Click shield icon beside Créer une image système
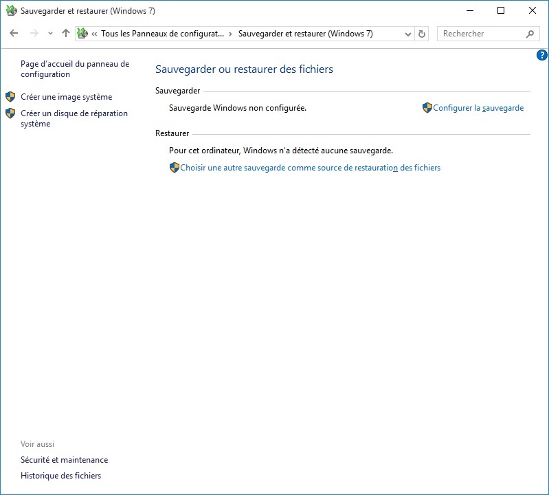 point(10,97)
